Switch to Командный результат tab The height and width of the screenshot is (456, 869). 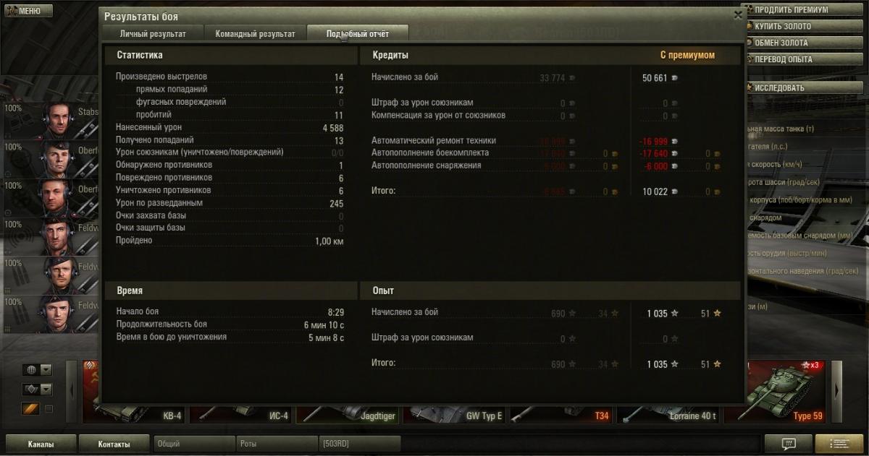pos(255,34)
